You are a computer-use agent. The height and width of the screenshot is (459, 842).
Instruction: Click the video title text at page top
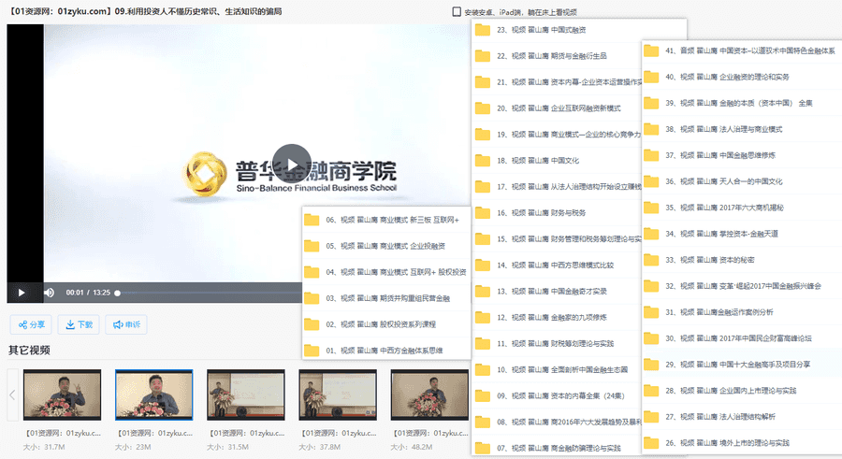145,11
